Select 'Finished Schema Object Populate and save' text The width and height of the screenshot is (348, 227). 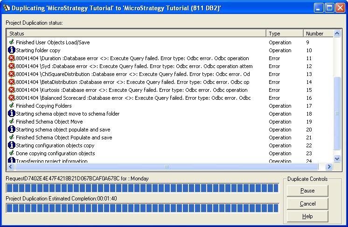pyautogui.click(x=64, y=138)
